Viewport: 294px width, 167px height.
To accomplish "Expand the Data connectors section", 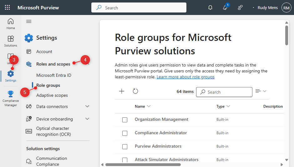I will coord(87,106).
